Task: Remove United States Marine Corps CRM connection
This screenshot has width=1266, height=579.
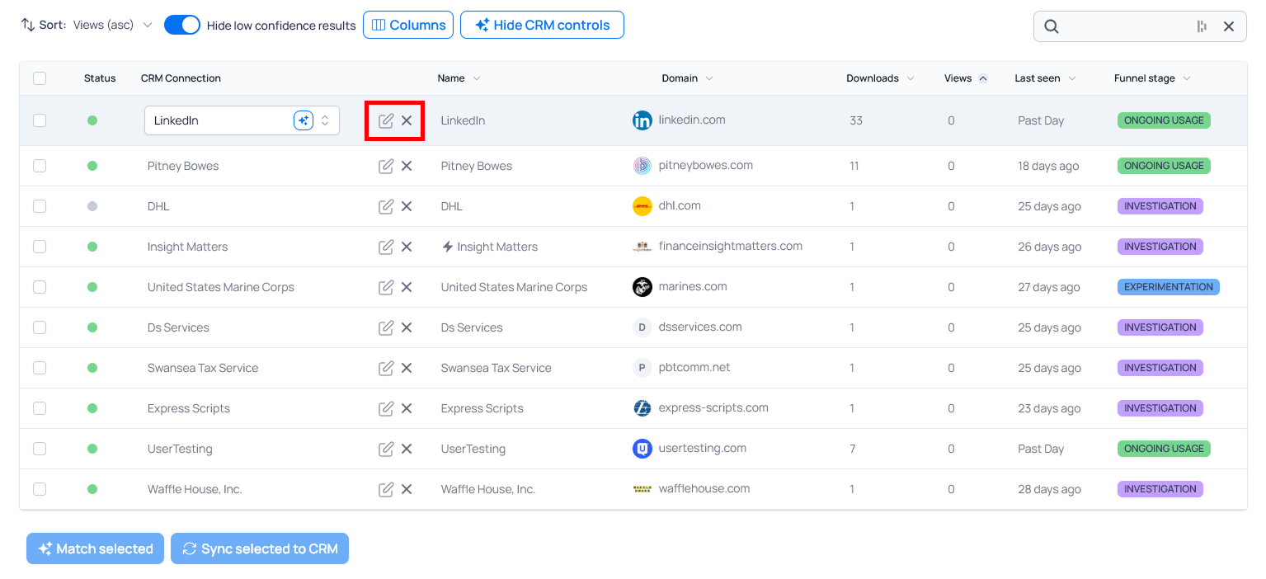Action: point(407,287)
